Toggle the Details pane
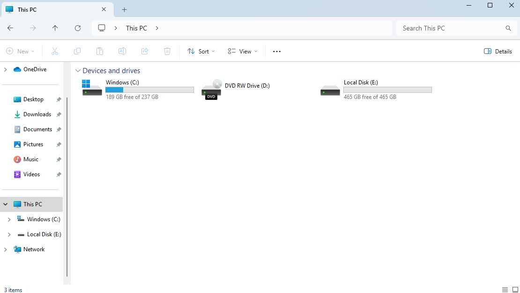Image resolution: width=520 pixels, height=293 pixels. (x=498, y=52)
